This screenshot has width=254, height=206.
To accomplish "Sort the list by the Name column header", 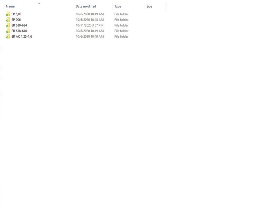I will click(x=10, y=7).
